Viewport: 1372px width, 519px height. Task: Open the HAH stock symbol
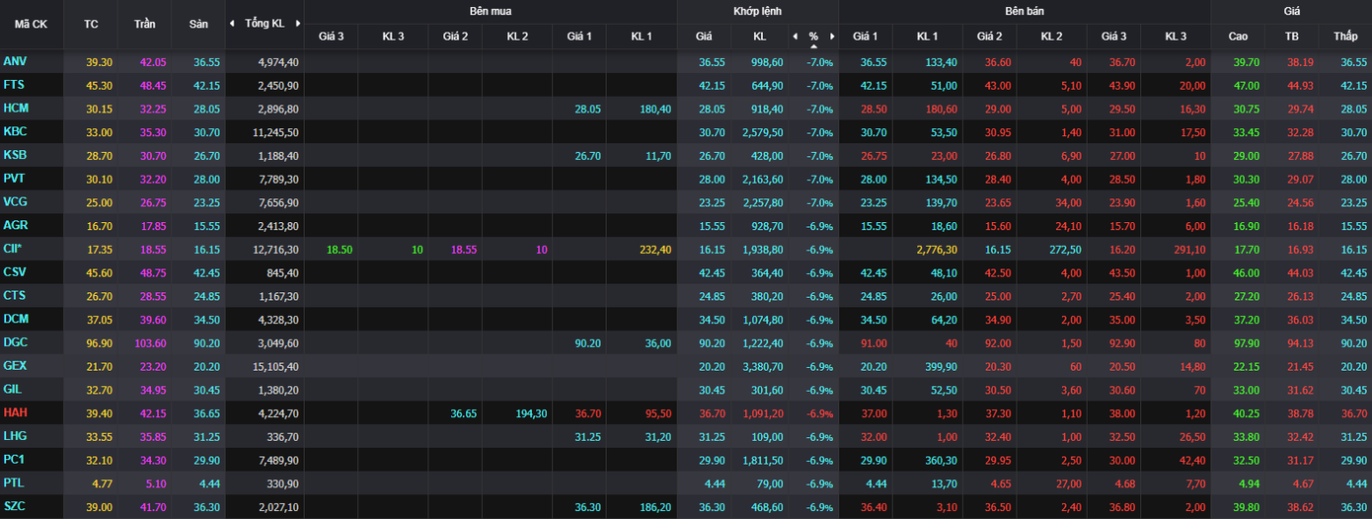pyautogui.click(x=15, y=412)
